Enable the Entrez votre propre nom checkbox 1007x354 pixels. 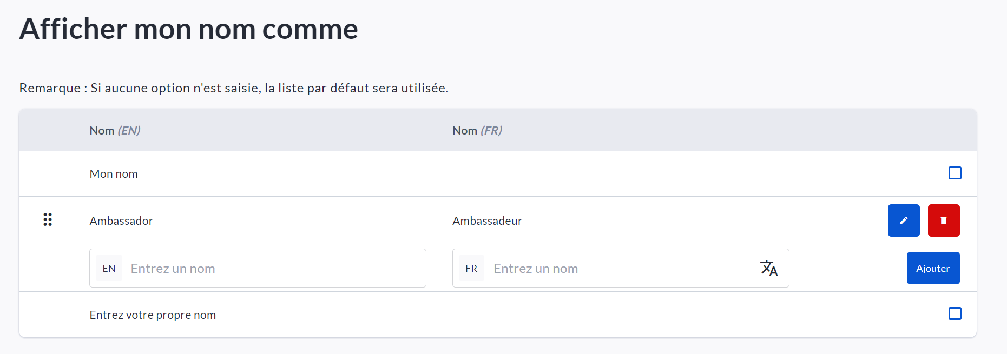(x=955, y=313)
